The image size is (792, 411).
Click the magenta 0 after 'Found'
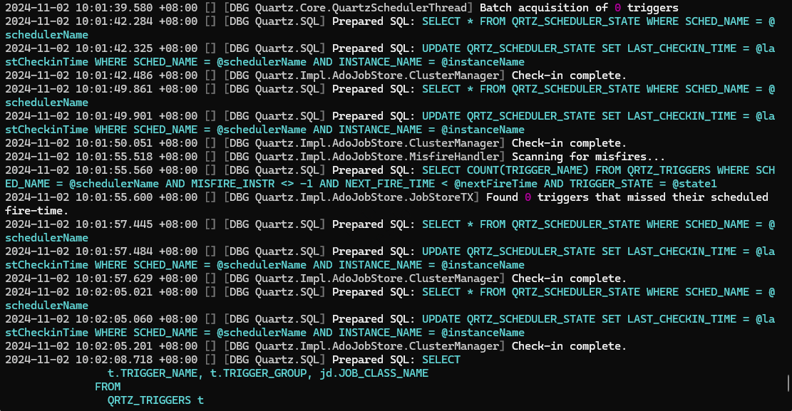pyautogui.click(x=528, y=197)
